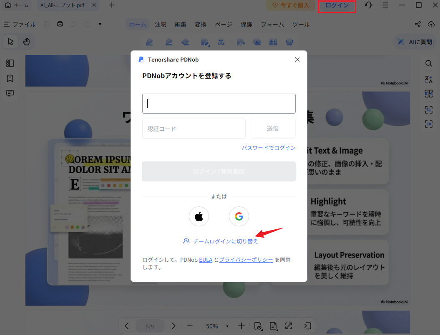Switch to the 保護 tab

coord(246,25)
